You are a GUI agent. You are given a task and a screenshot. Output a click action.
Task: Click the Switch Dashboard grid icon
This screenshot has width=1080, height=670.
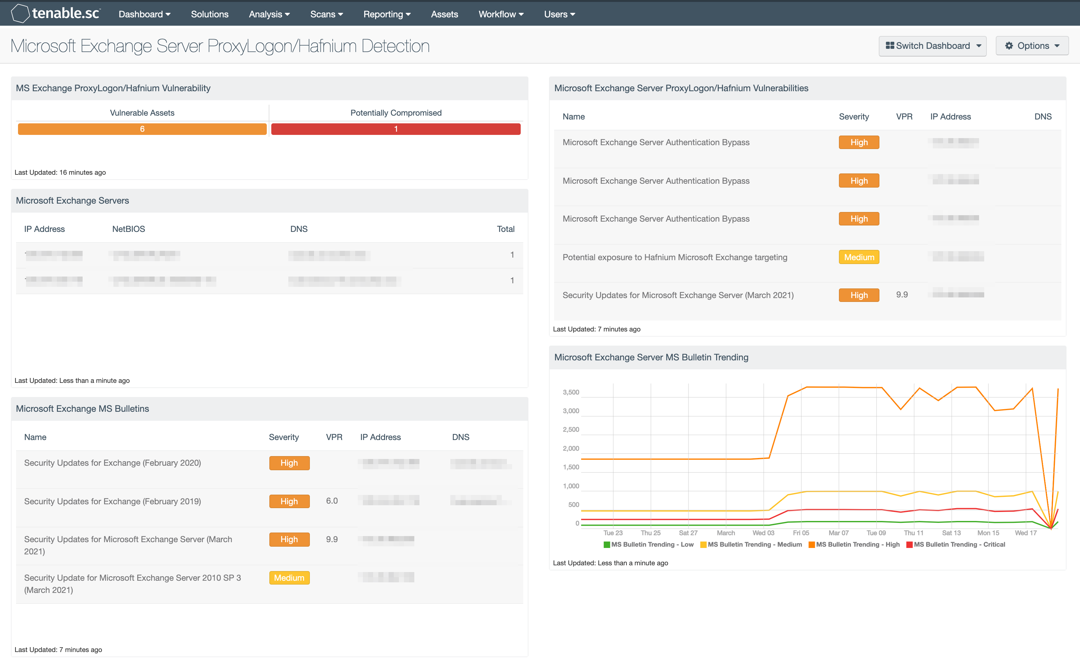890,46
